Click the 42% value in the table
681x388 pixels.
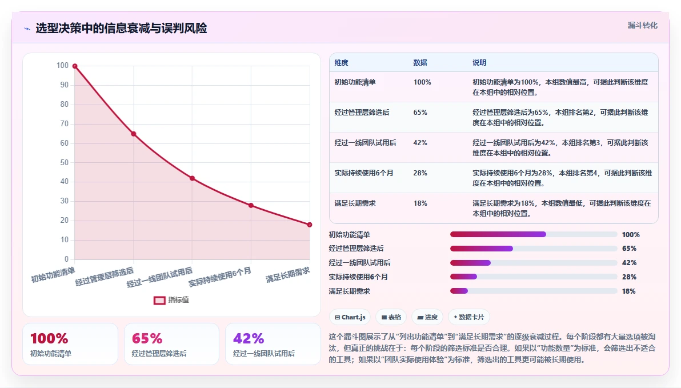tap(420, 142)
